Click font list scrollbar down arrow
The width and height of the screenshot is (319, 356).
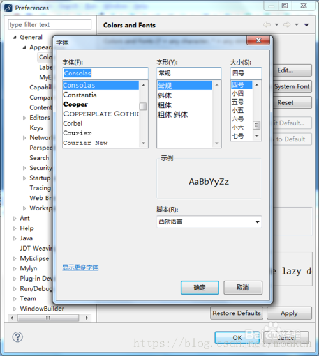pyautogui.click(x=144, y=143)
